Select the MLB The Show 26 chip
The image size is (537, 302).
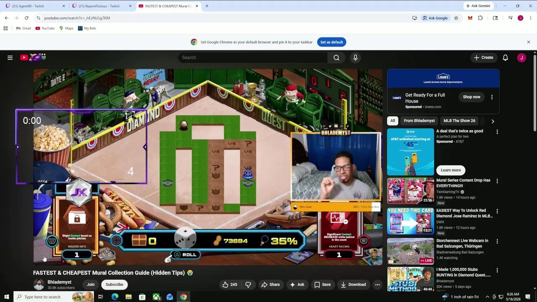pos(459,121)
